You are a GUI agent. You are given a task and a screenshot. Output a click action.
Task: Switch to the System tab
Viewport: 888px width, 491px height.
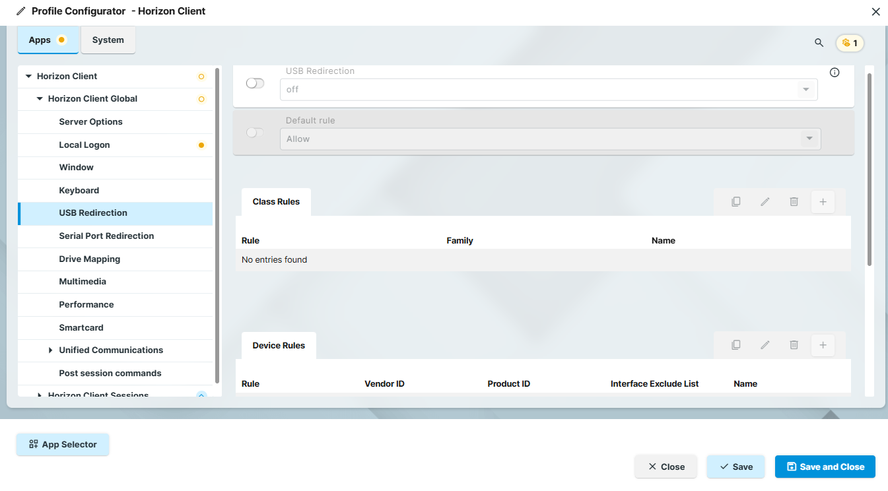[x=108, y=40]
